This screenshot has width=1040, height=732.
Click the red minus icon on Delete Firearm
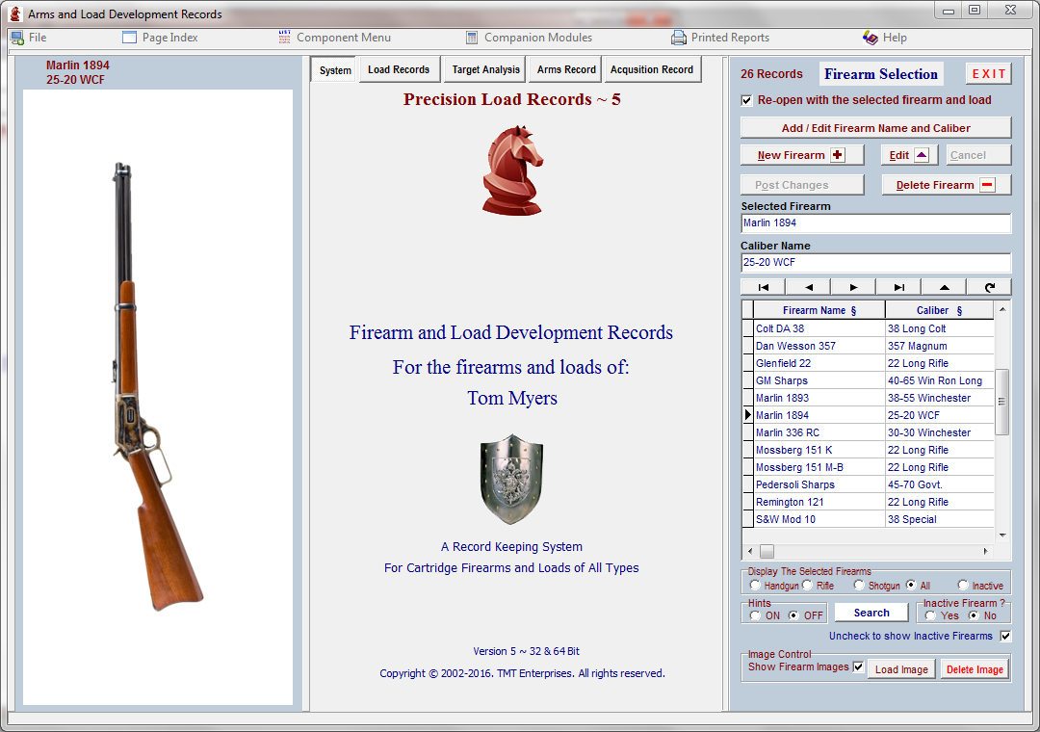click(988, 185)
